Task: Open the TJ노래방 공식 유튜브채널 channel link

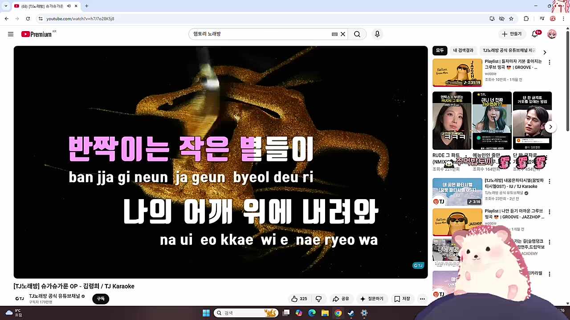Action: (x=54, y=296)
